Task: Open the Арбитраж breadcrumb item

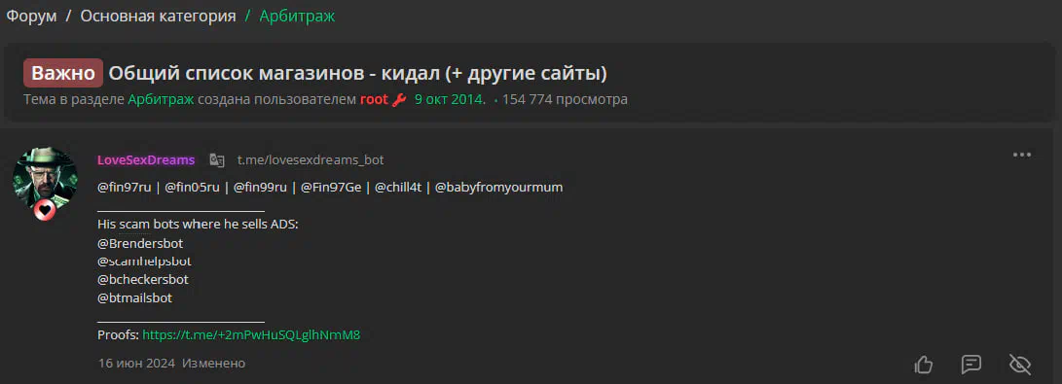Action: coord(297,17)
